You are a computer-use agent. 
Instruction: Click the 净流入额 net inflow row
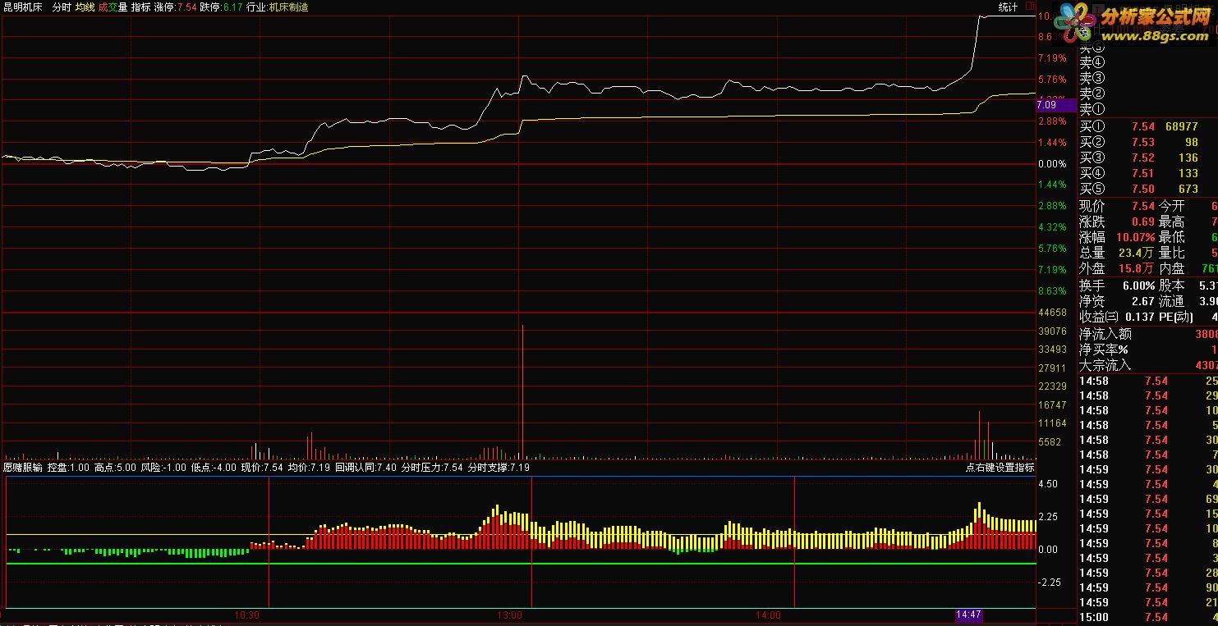tap(1147, 334)
